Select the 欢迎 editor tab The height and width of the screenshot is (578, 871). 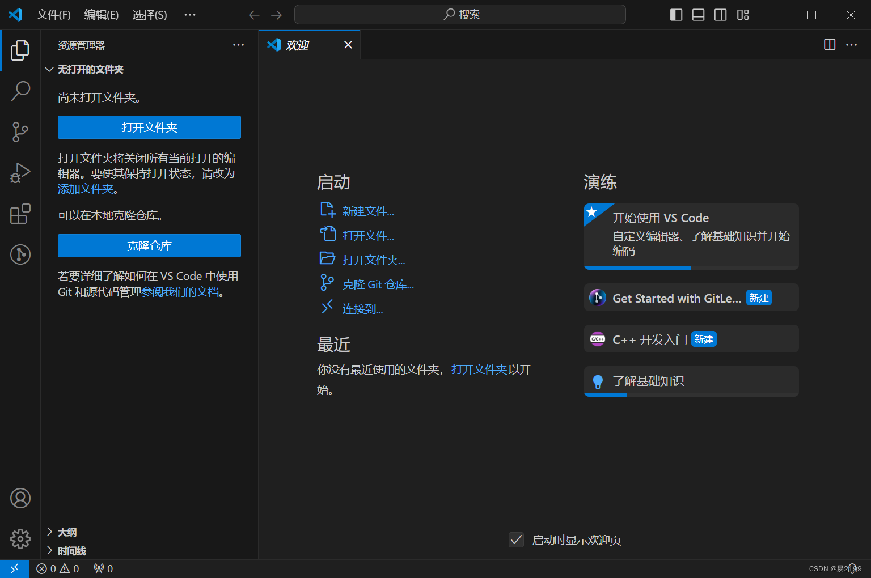click(309, 45)
